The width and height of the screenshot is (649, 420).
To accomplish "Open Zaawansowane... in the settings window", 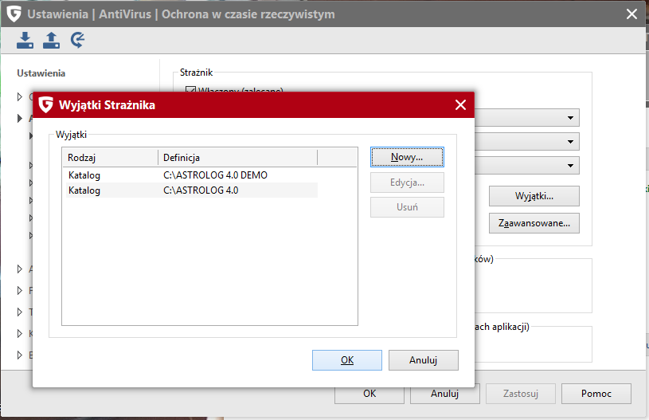I will 534,223.
